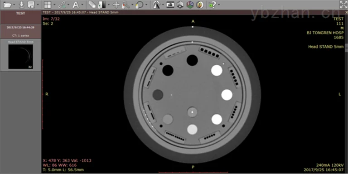Open the 3D volume rendering icon
This screenshot has width=348, height=174.
click(190, 5)
